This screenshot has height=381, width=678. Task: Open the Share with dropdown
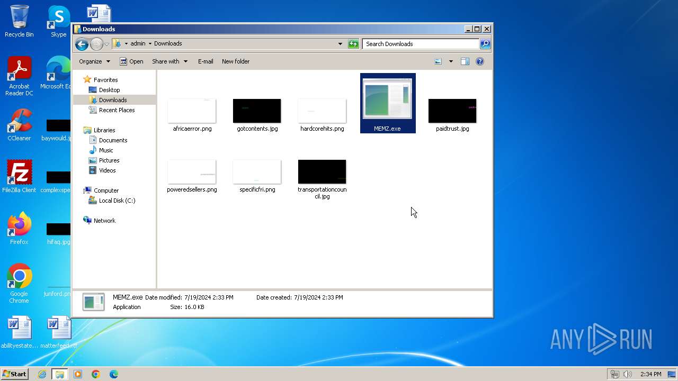pos(169,61)
